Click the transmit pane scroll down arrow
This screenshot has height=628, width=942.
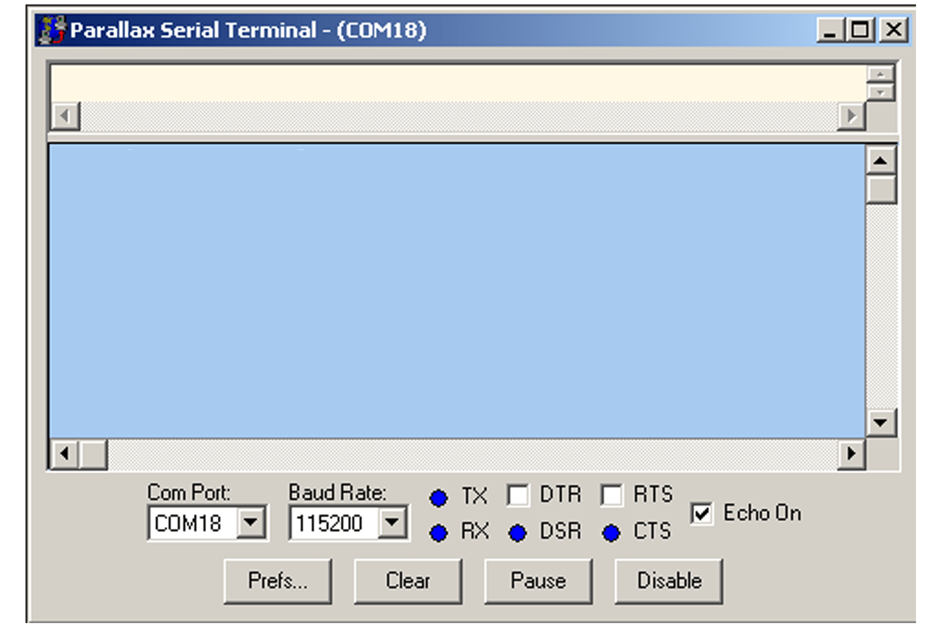tap(881, 92)
